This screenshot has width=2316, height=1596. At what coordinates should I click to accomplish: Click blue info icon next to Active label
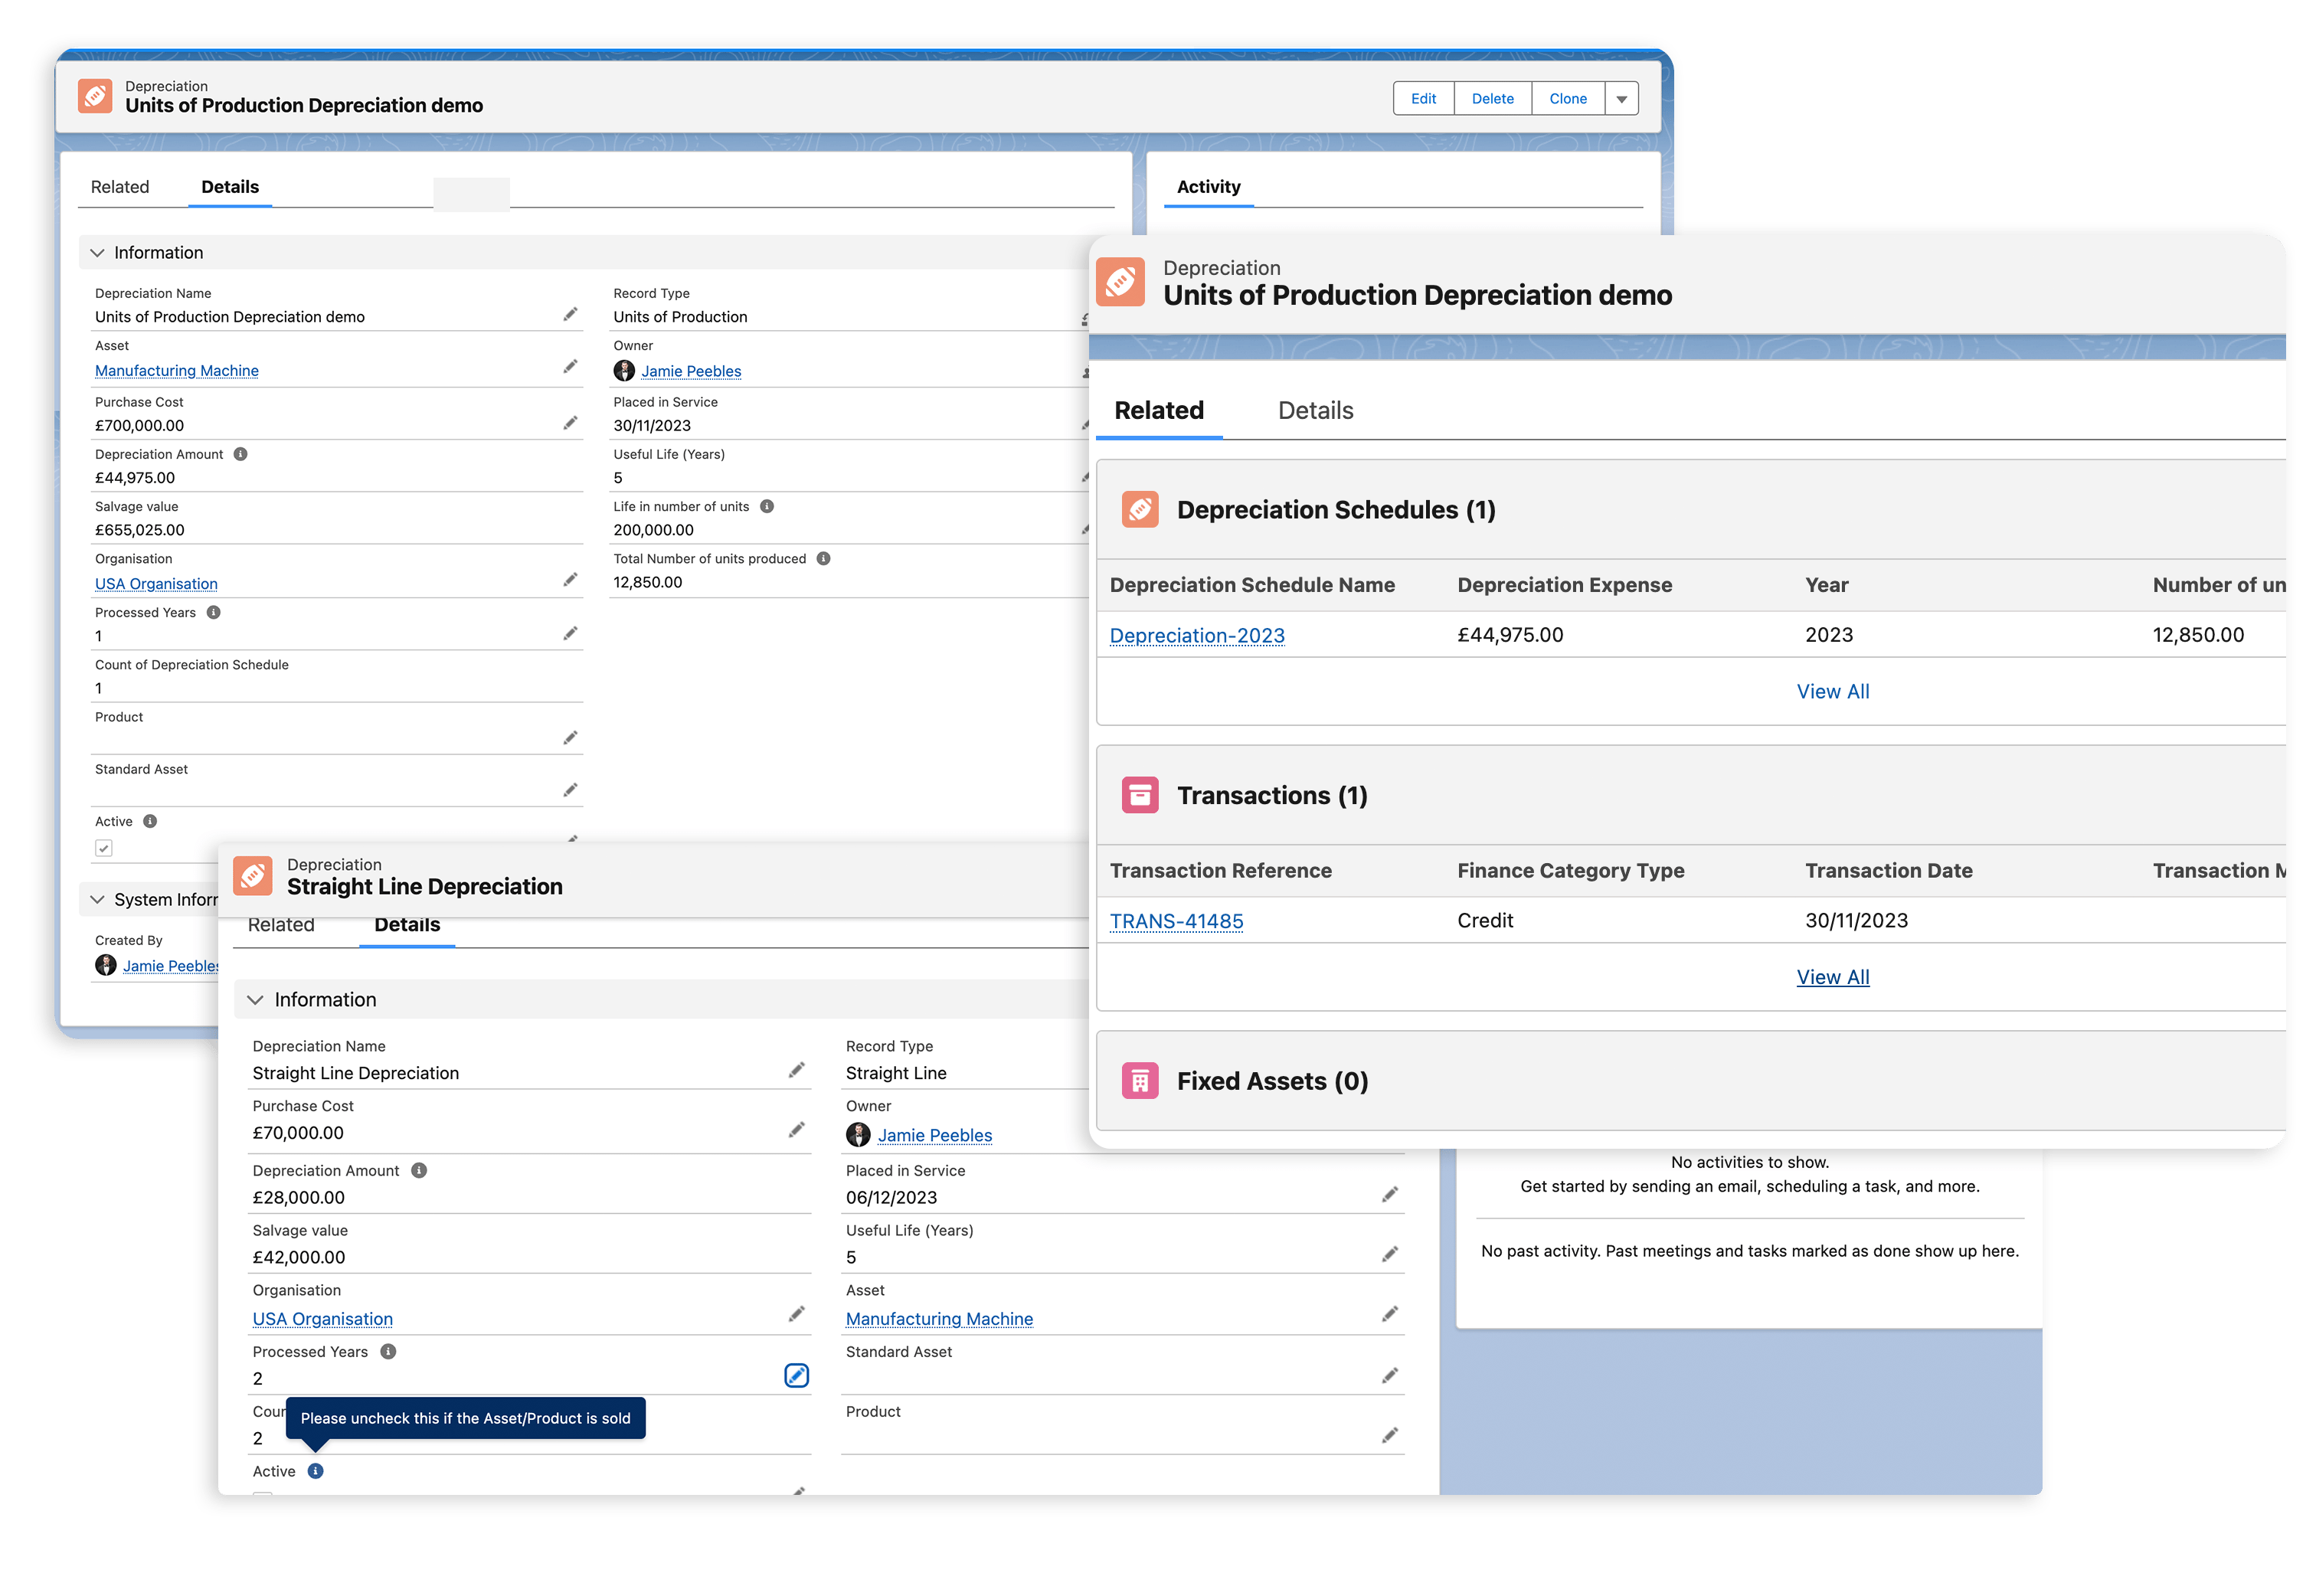[315, 1471]
